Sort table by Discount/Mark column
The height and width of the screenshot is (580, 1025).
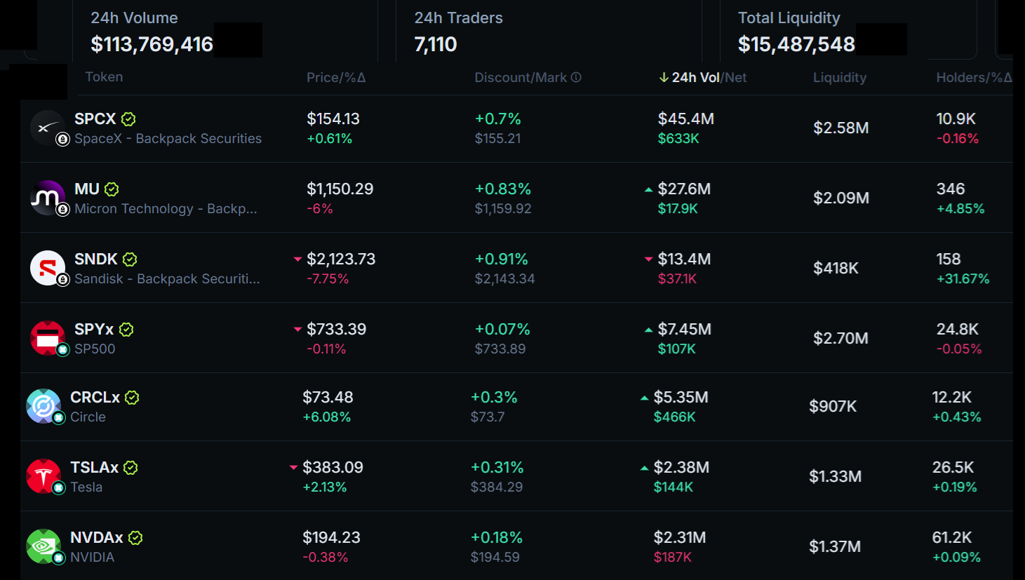point(521,78)
